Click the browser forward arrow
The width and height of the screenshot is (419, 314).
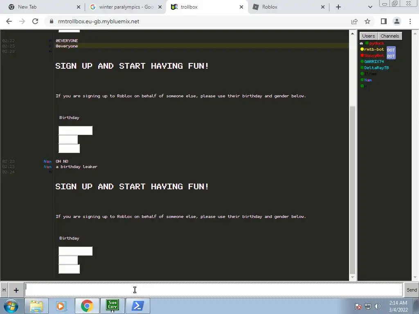(22, 21)
